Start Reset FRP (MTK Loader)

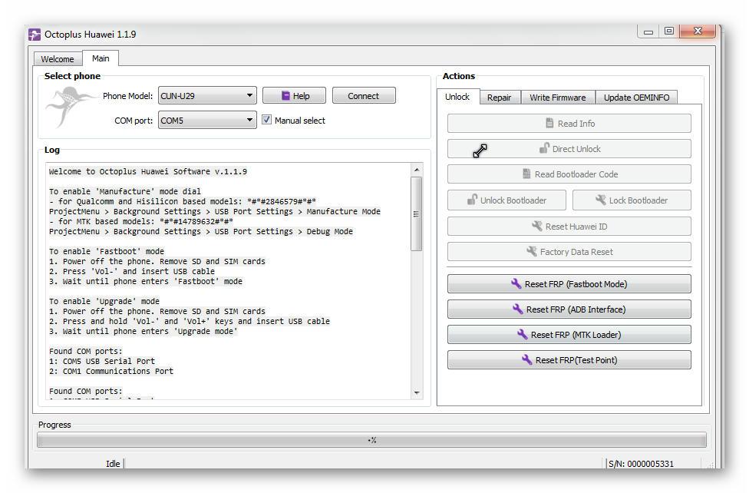pyautogui.click(x=569, y=334)
